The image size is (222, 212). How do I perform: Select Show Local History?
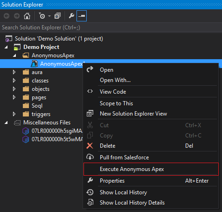(151, 192)
